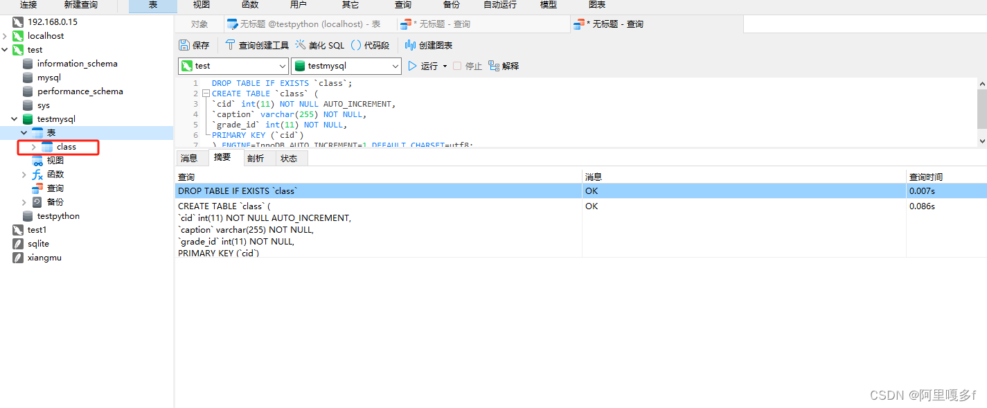Click the class table icon

click(47, 146)
